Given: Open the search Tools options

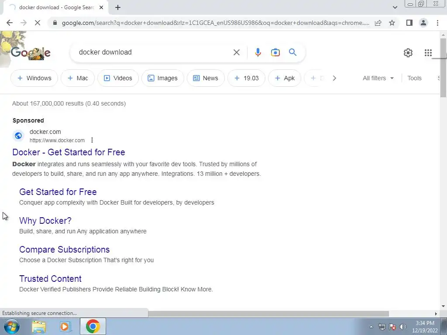Looking at the screenshot, I should pyautogui.click(x=414, y=78).
